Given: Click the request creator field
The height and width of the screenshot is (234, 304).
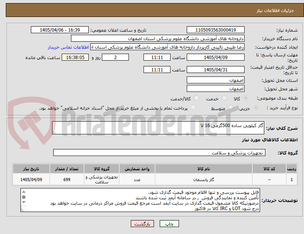Looking at the screenshot, I should click(167, 47).
